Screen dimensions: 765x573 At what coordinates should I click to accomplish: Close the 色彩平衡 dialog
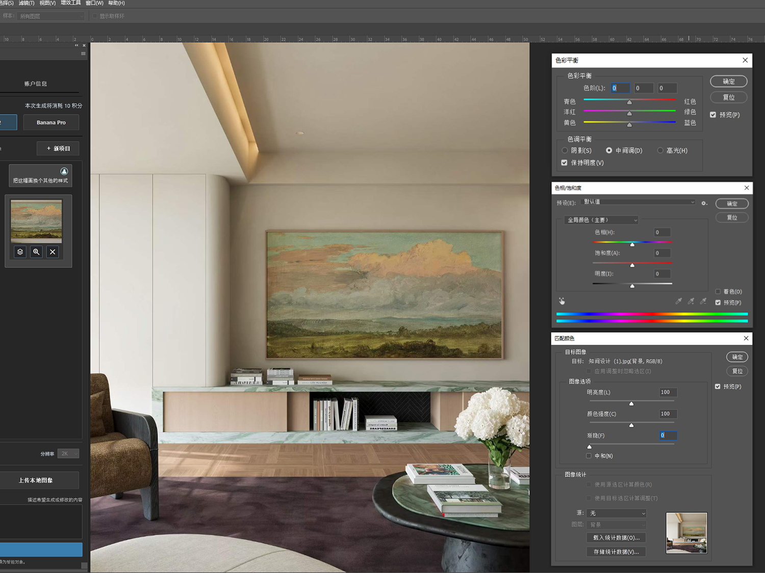coord(745,60)
